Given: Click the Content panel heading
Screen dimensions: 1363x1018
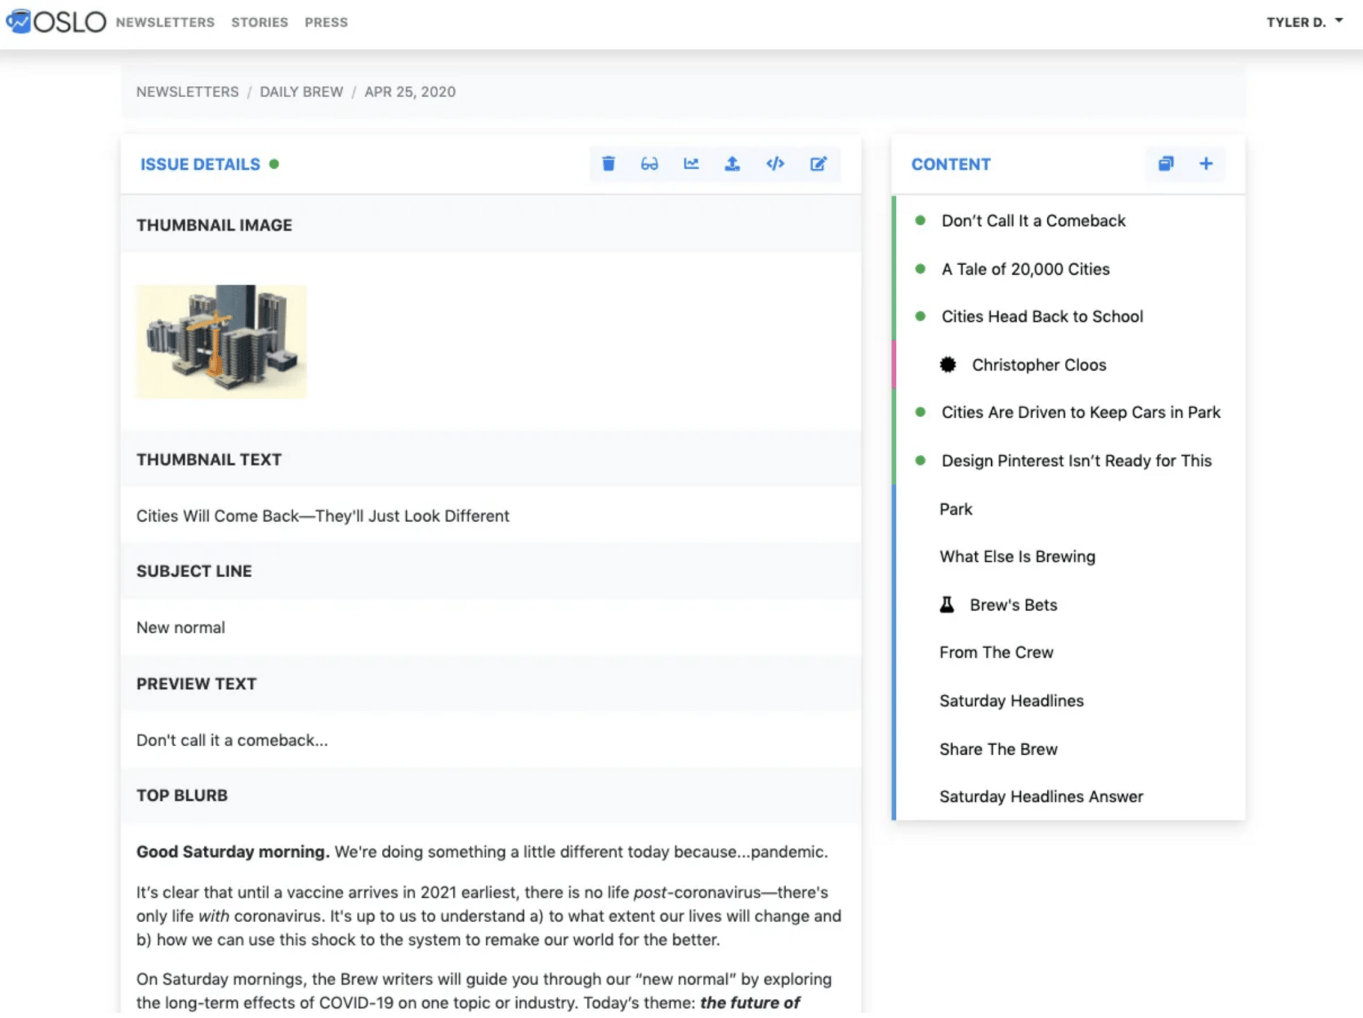Looking at the screenshot, I should [951, 164].
